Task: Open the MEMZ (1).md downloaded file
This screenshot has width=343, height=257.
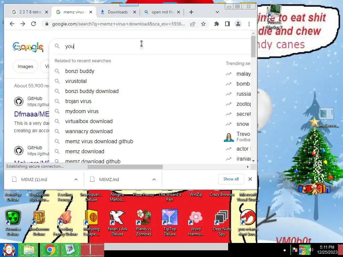Action: tap(34, 179)
